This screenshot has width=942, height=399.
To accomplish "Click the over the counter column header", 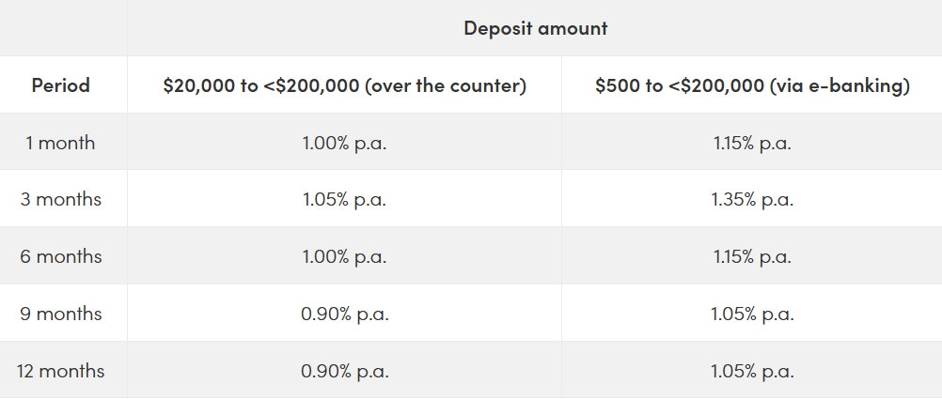I will [x=344, y=85].
